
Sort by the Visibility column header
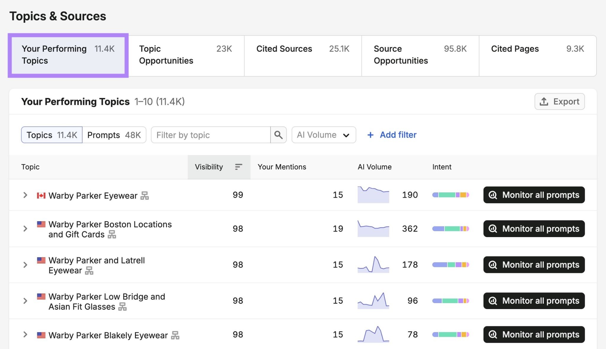[x=219, y=167]
